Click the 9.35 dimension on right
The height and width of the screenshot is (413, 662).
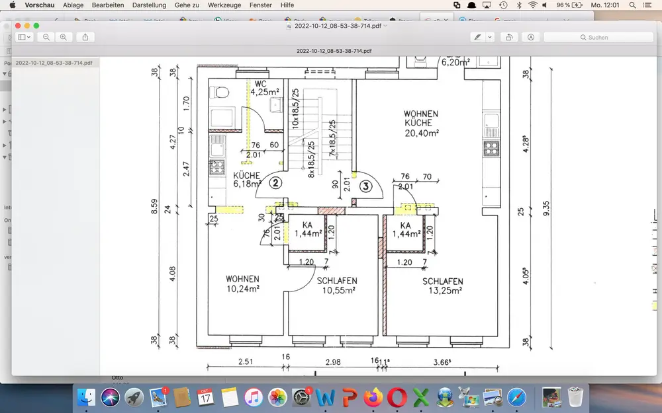pos(546,208)
